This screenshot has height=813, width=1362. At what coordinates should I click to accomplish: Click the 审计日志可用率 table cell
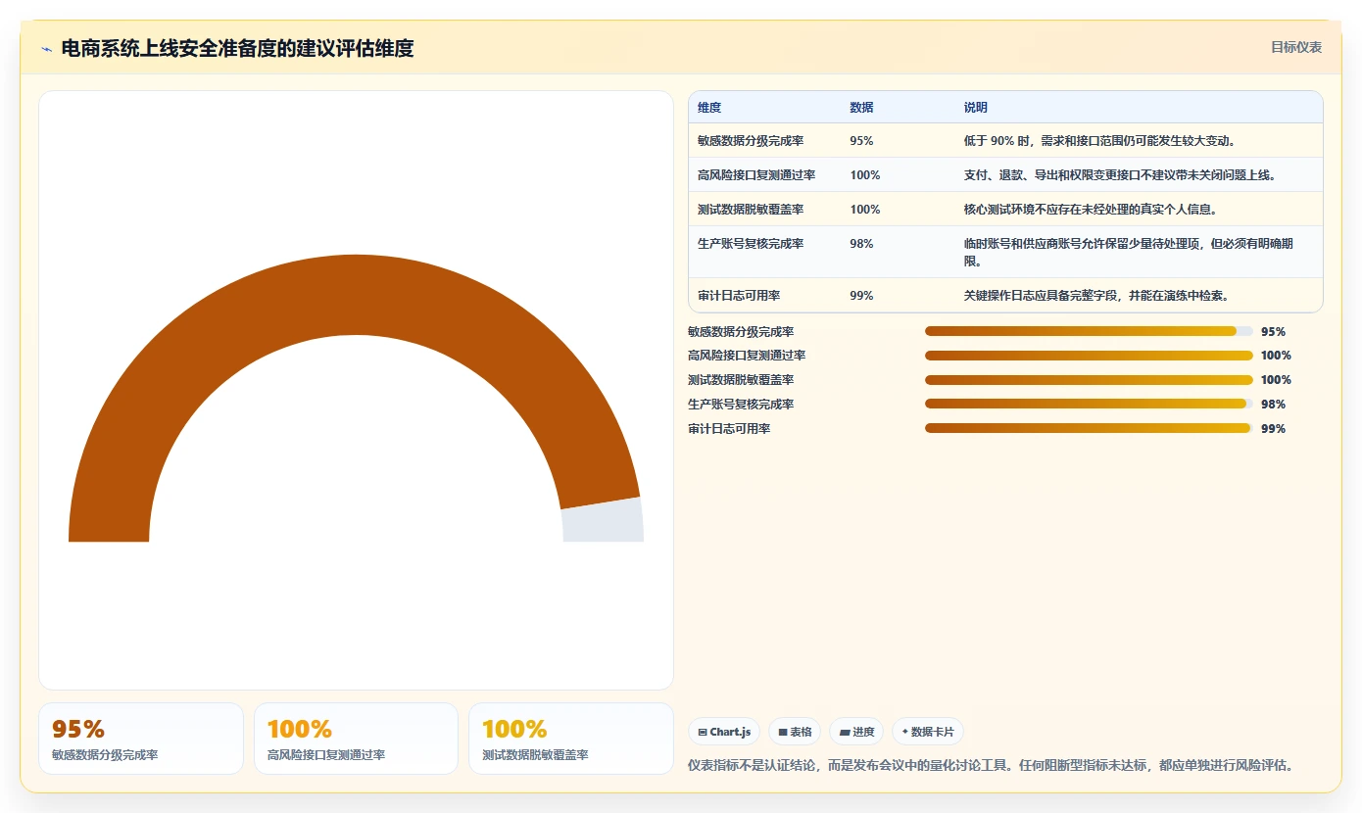click(739, 296)
